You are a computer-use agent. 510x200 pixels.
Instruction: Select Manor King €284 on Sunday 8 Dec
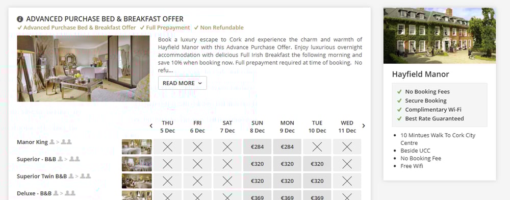click(257, 146)
